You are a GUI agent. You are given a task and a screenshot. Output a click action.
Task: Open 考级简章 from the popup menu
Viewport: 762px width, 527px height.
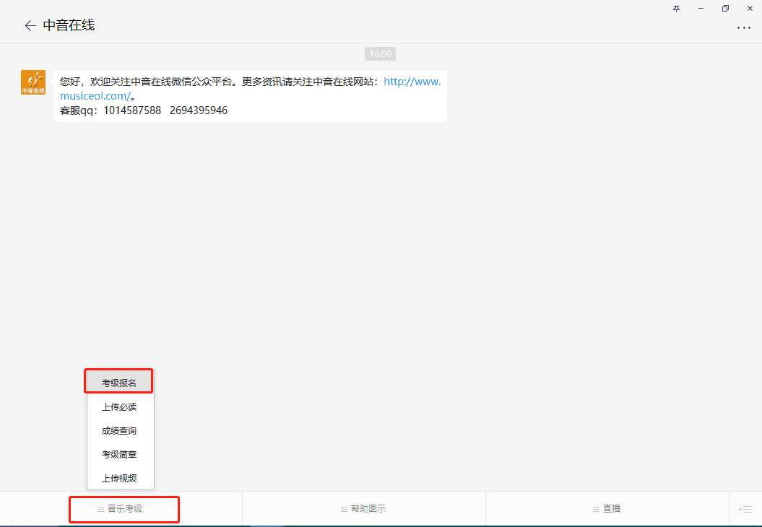(x=119, y=455)
